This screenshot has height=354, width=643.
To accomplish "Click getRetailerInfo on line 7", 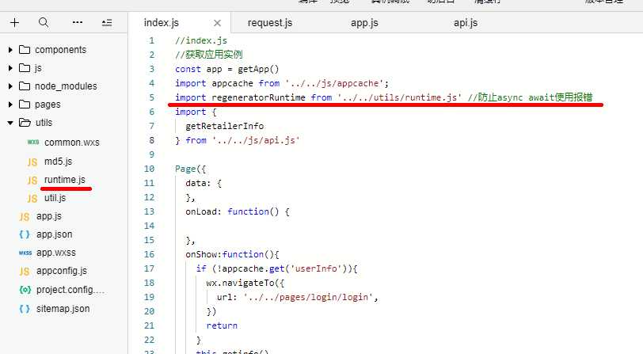I will pyautogui.click(x=224, y=126).
